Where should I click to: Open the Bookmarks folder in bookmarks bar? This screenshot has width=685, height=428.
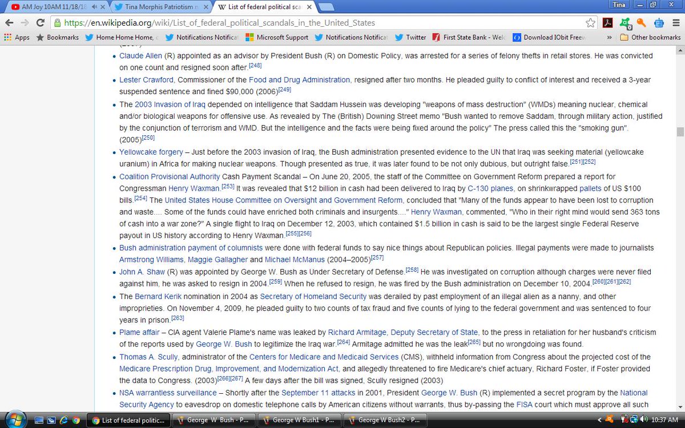click(57, 37)
